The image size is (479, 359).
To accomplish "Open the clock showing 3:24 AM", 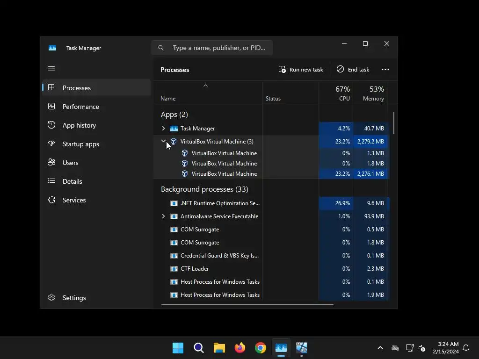I will pyautogui.click(x=446, y=348).
